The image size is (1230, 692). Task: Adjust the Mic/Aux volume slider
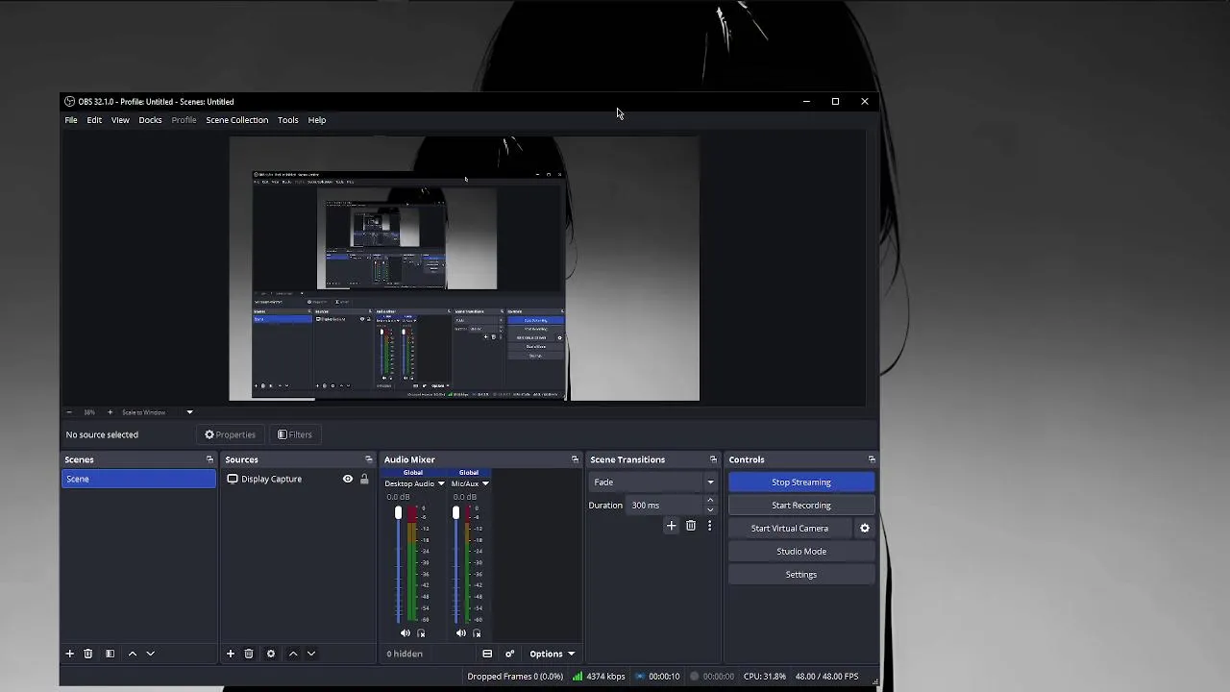coord(455,565)
